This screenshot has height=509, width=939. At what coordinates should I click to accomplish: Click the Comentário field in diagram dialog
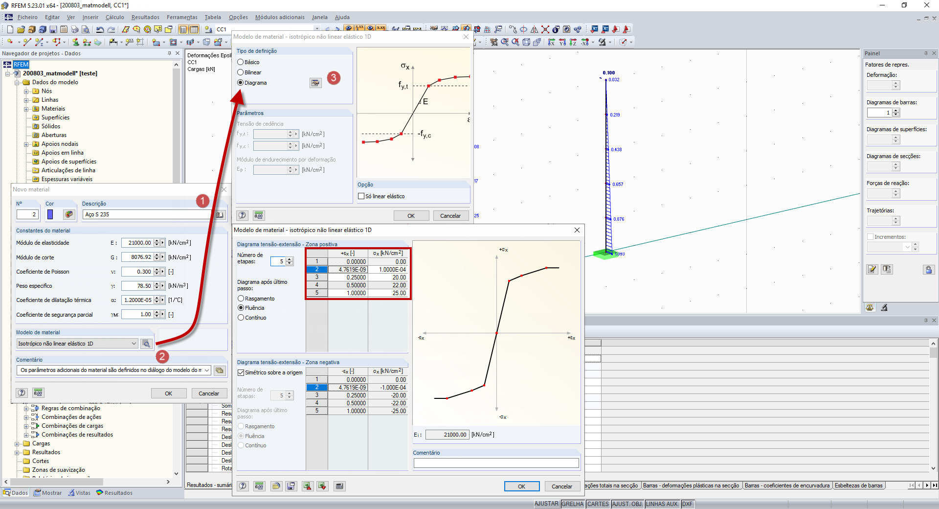click(x=496, y=463)
